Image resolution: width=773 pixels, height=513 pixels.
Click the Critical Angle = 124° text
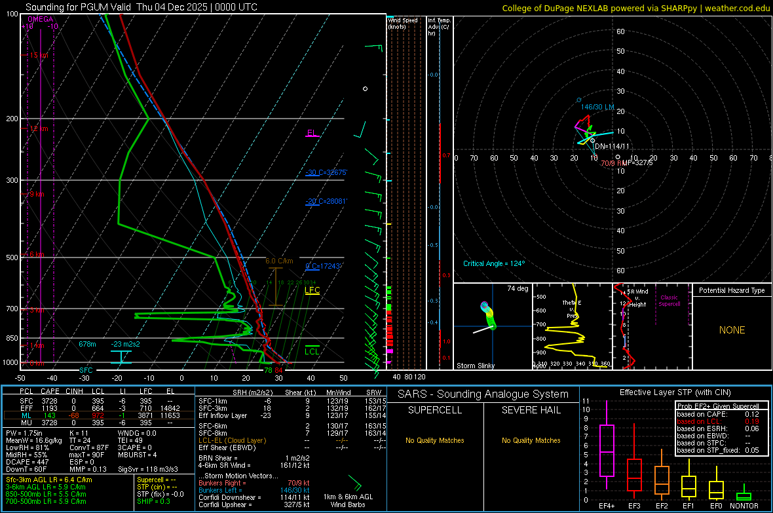[494, 263]
